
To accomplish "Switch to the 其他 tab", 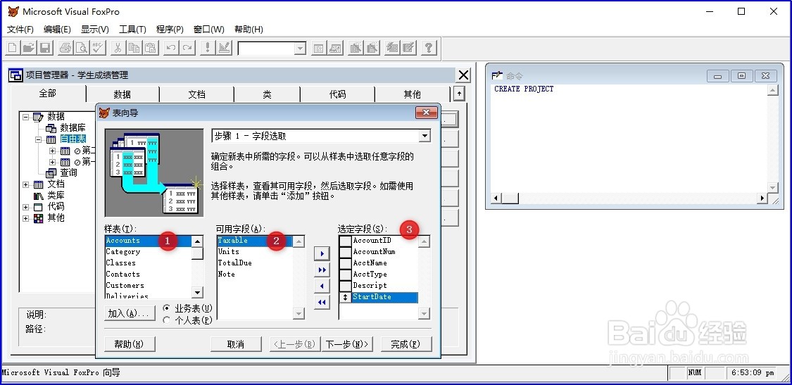I will (412, 94).
